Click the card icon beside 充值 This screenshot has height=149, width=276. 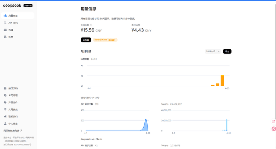point(5,30)
